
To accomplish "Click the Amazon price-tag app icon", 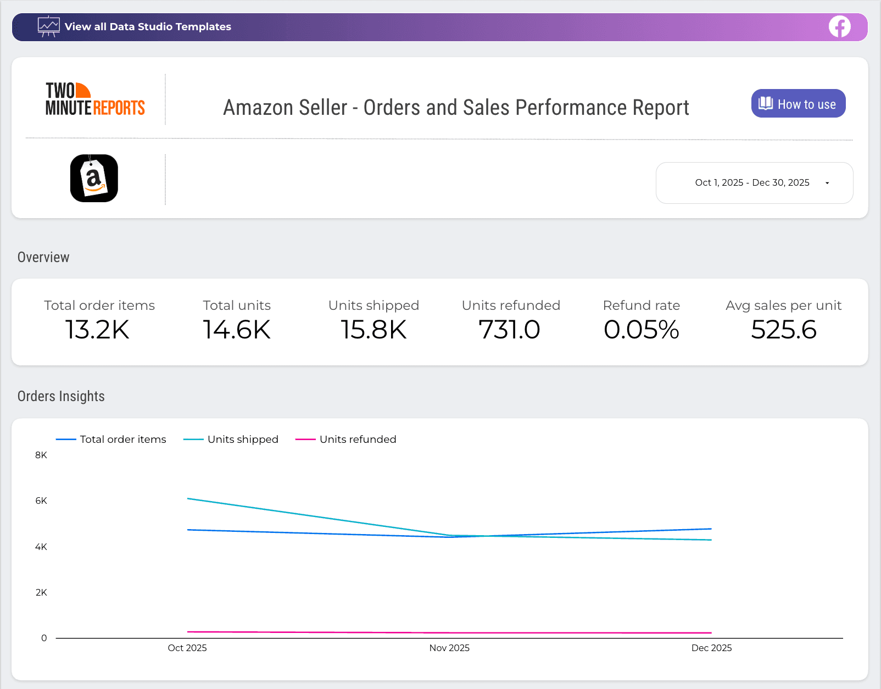I will [x=94, y=178].
